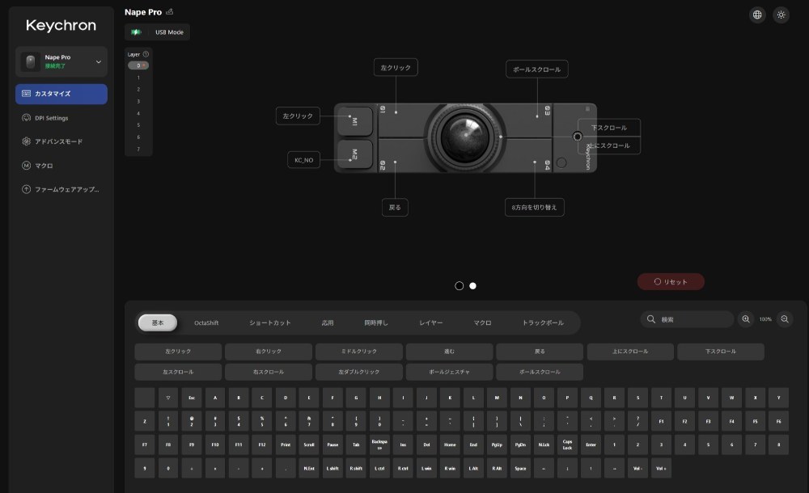The image size is (809, 493).
Task: Click the reset circular arrow icon
Action: coord(657,281)
